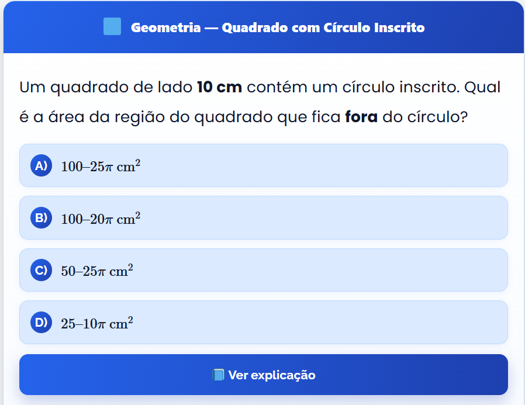
Task: Click the circular B) badge
Action: [41, 218]
